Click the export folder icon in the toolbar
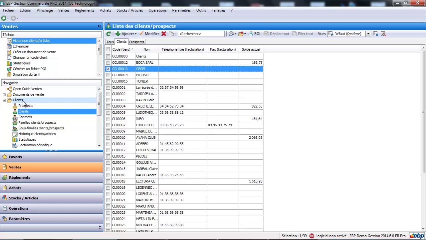The width and height of the screenshot is (426, 240). click(241, 34)
